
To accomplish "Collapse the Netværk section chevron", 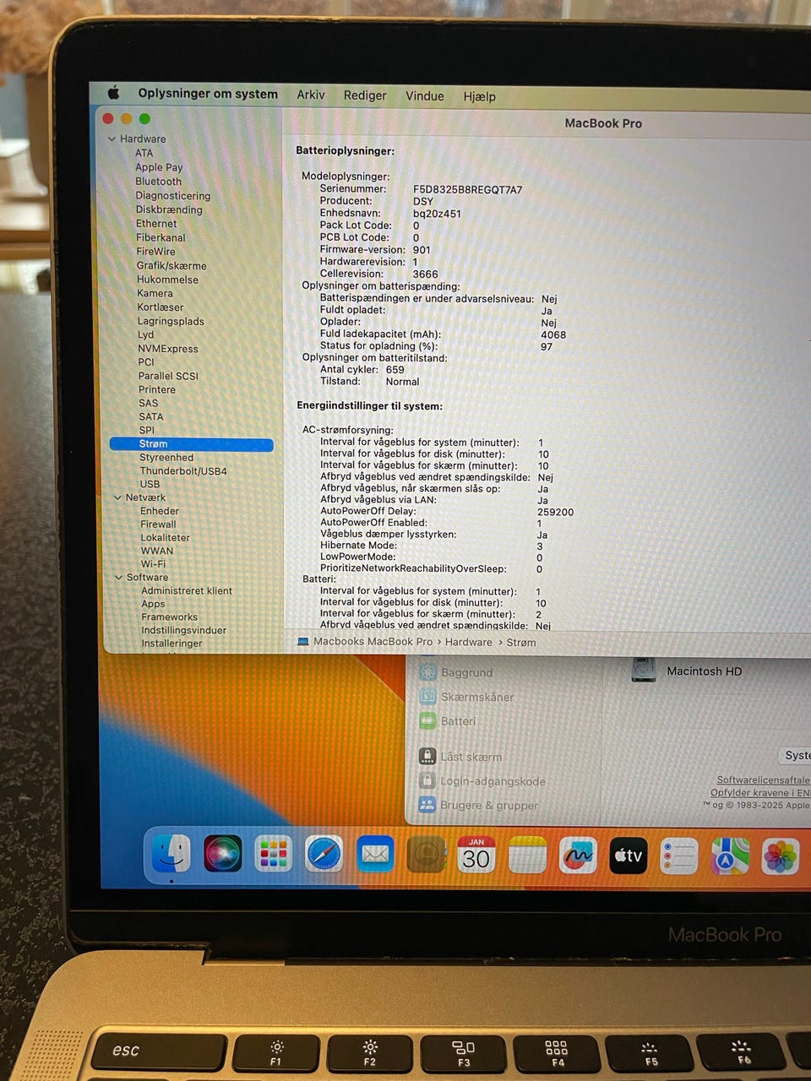I will pos(117,497).
